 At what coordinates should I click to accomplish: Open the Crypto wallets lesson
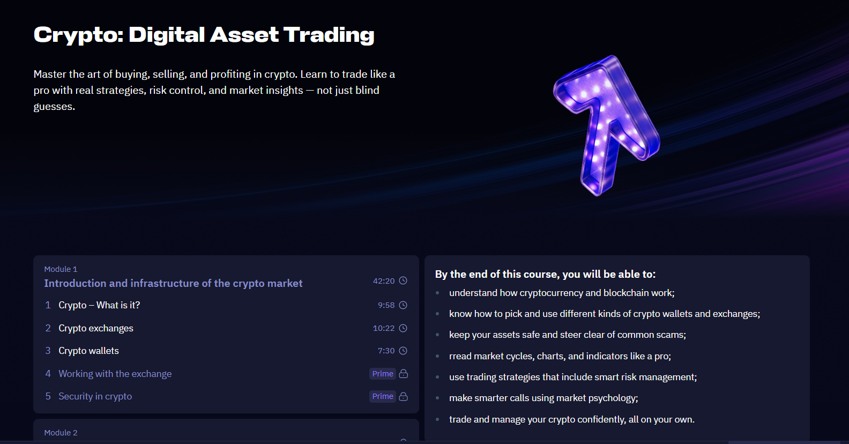(89, 351)
